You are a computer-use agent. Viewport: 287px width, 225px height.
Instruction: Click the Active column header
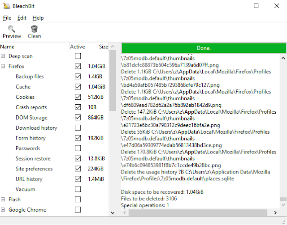point(78,47)
